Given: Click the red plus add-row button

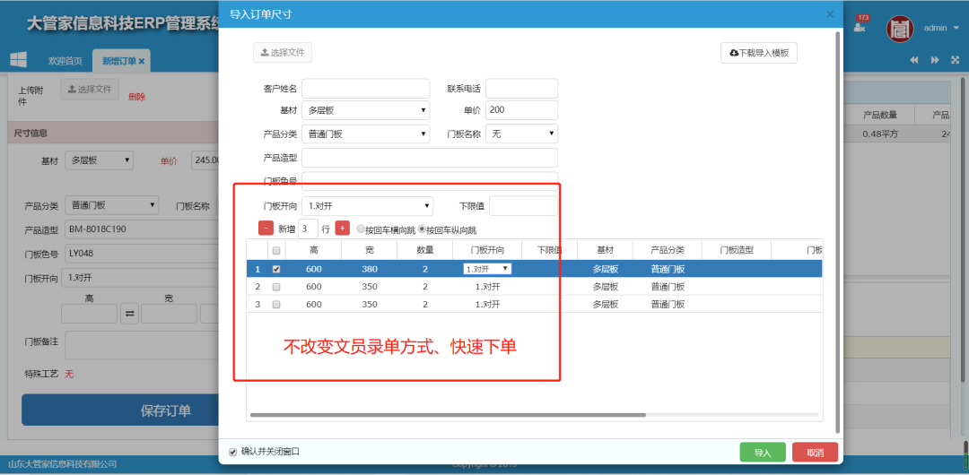Looking at the screenshot, I should click(342, 229).
